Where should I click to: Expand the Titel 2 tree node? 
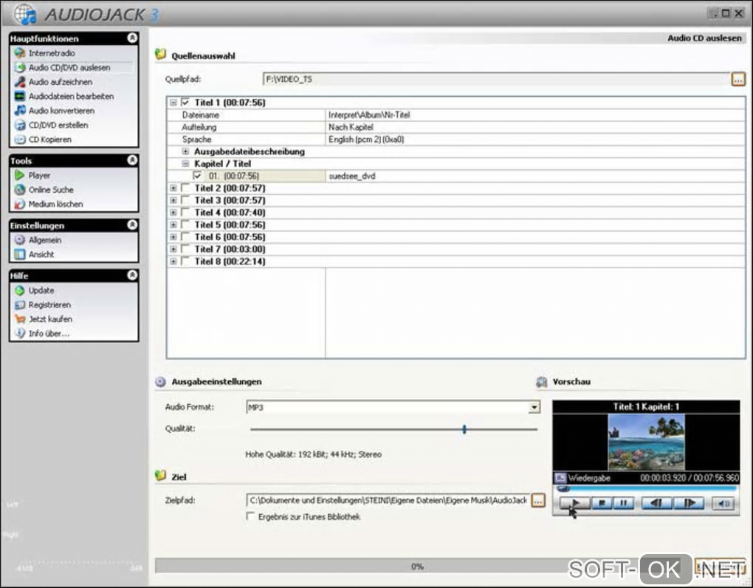[x=173, y=188]
